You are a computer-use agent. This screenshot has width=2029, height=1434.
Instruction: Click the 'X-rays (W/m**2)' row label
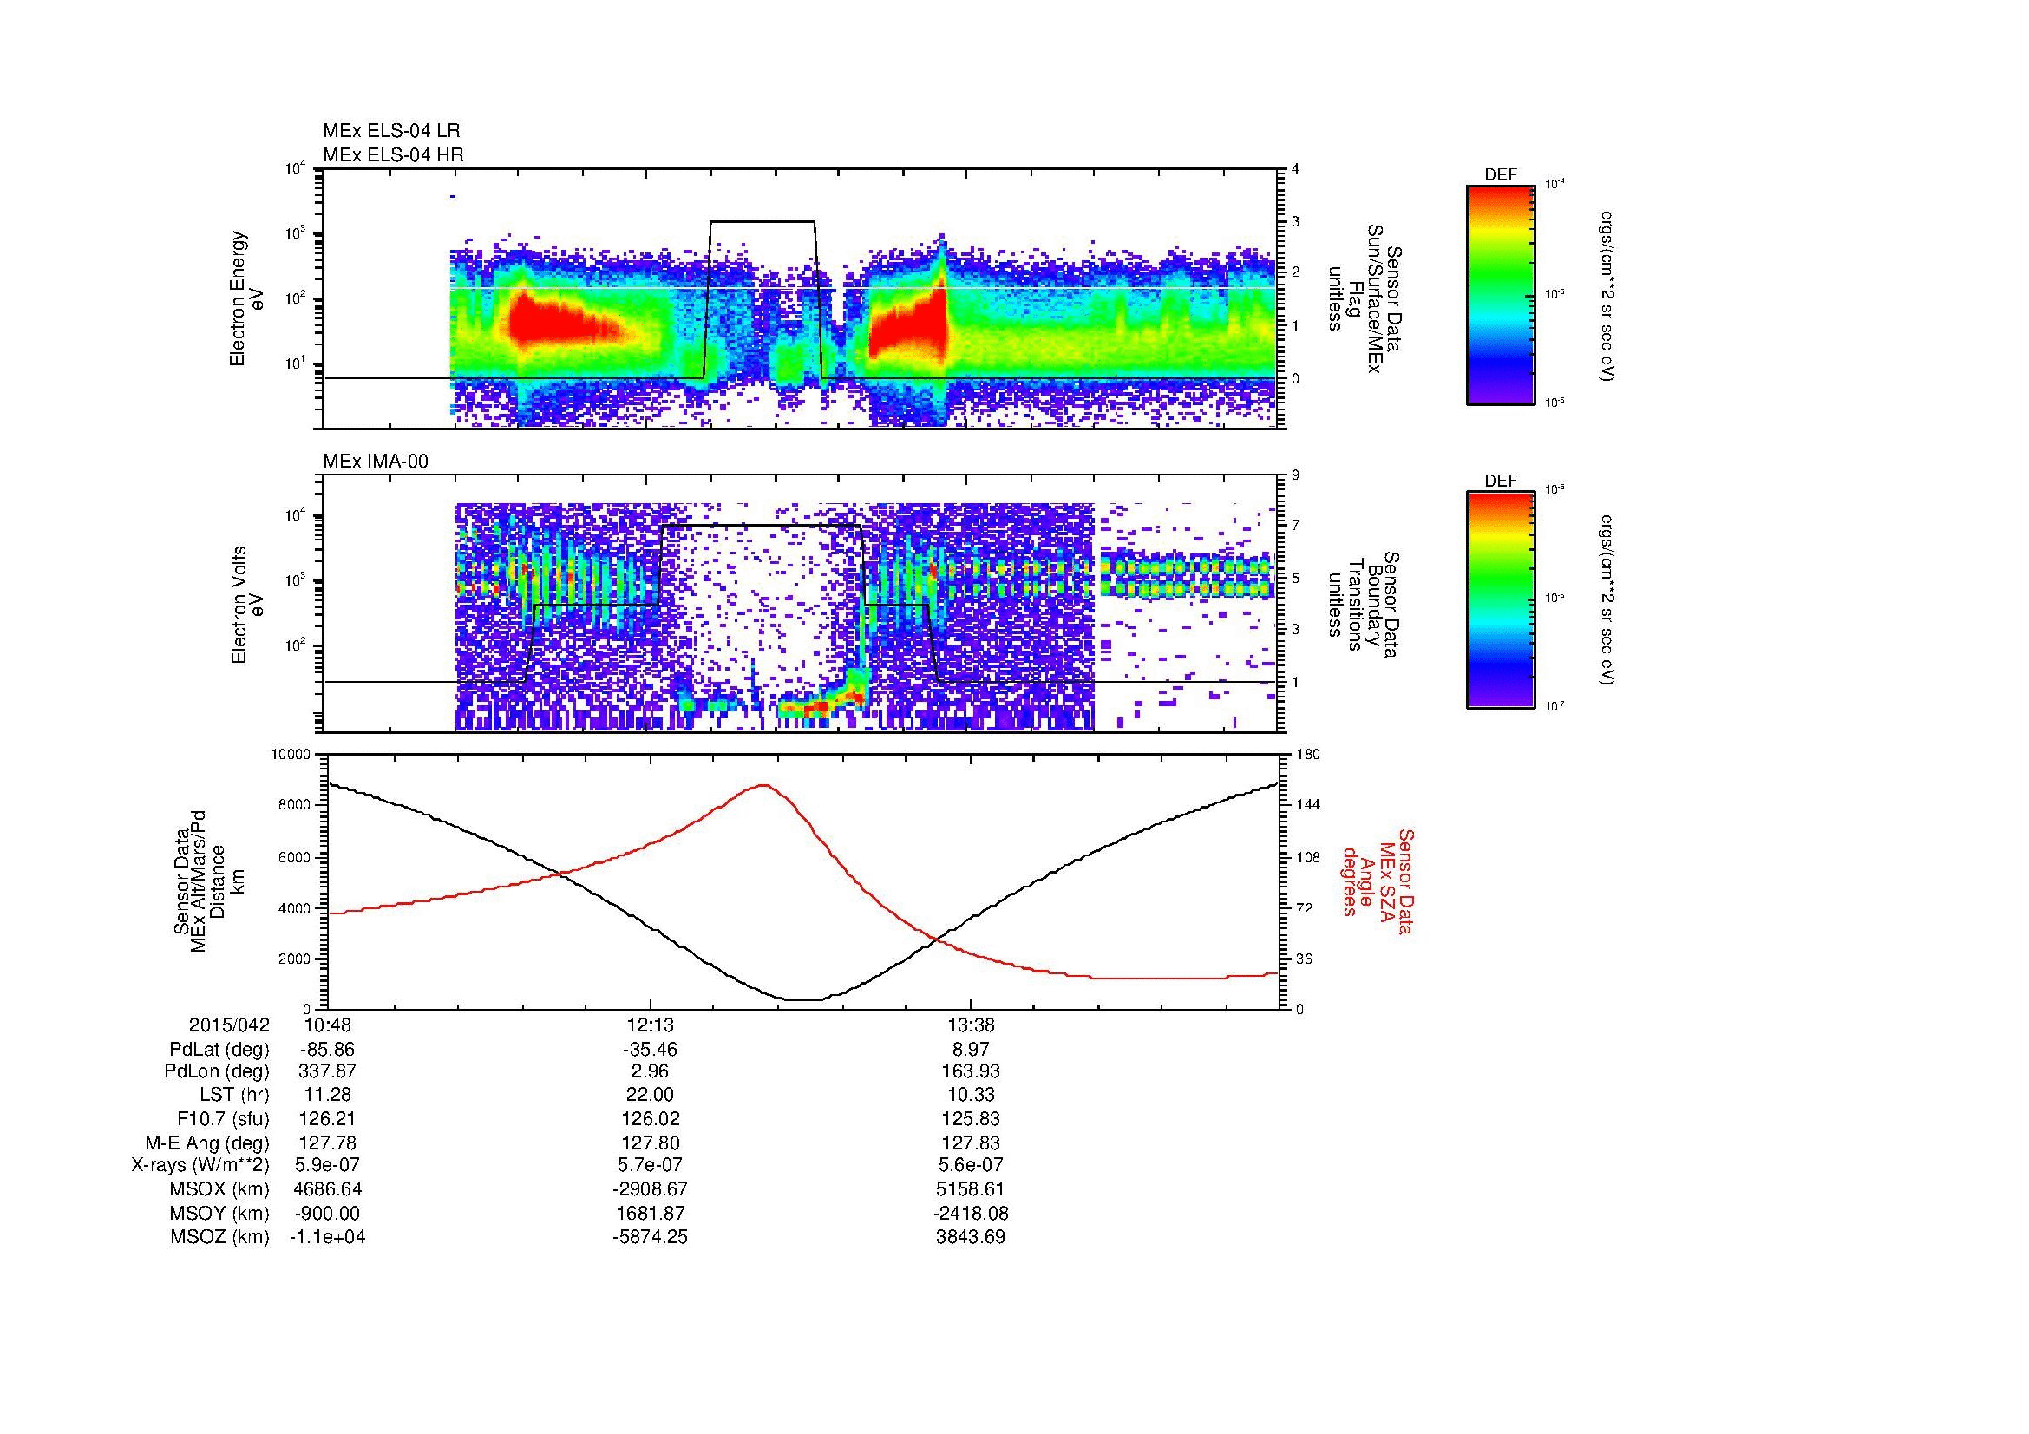point(200,1165)
